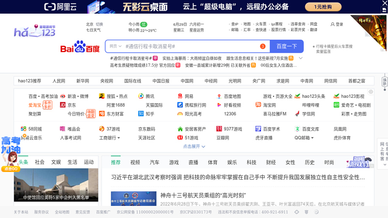Open the 网易 icon link

180,96
